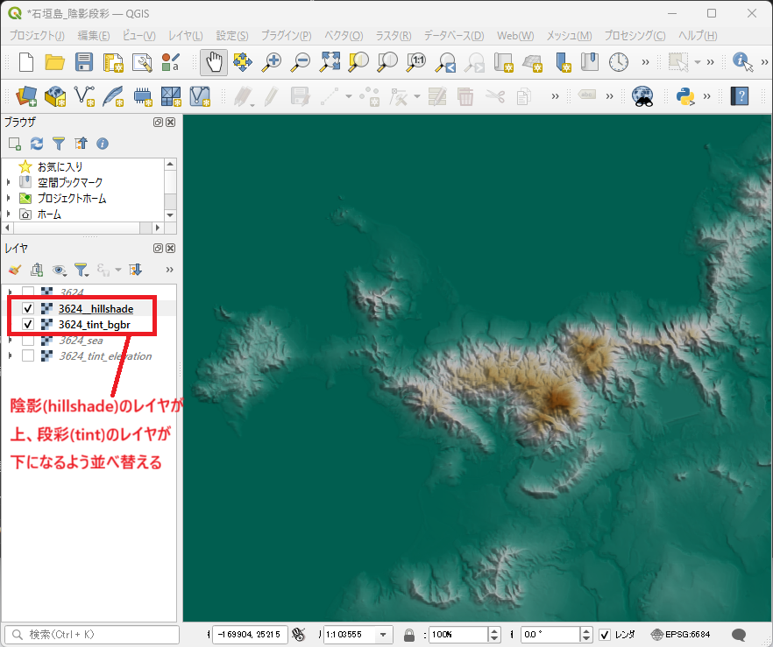Viewport: 773px width, 647px height.
Task: Open the プラグイン(P) menu
Action: (x=287, y=36)
